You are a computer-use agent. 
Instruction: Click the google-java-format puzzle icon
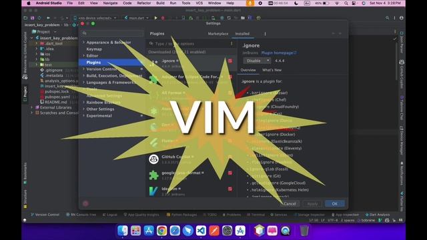(x=153, y=175)
